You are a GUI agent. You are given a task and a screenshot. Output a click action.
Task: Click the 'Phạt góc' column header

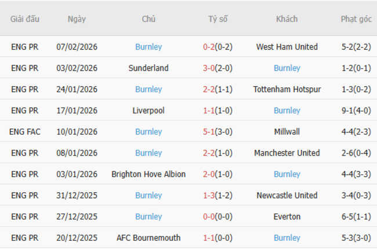[356, 19]
